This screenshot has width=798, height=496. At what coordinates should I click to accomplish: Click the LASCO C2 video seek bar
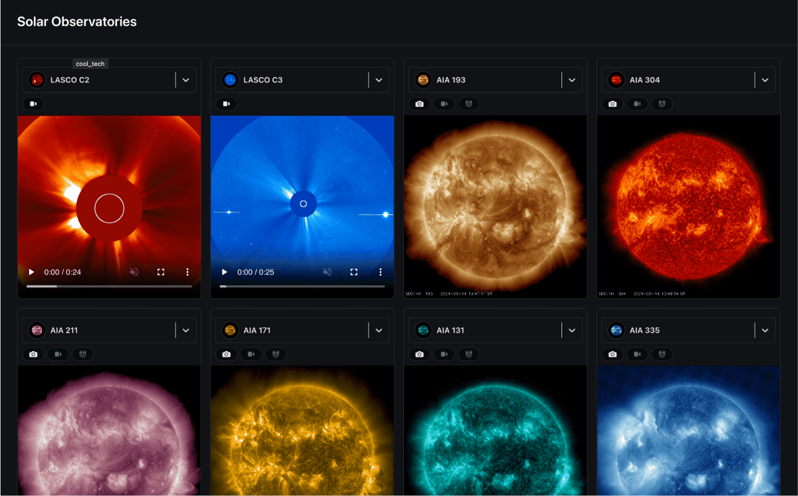[108, 287]
